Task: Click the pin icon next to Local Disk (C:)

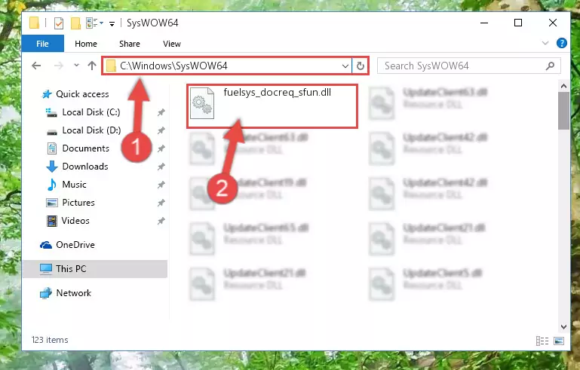Action: coord(161,112)
